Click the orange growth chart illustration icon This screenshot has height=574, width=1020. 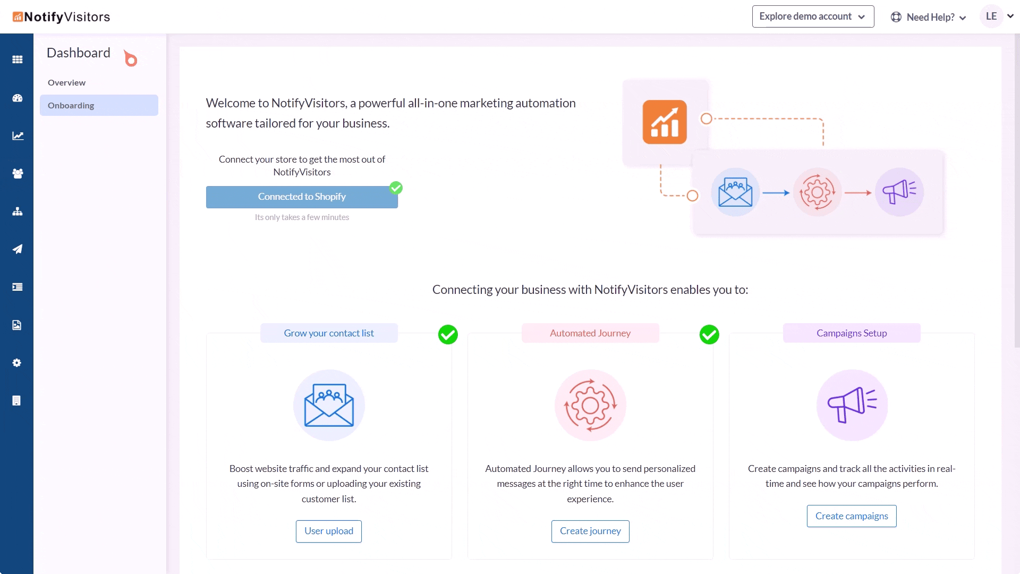[665, 122]
